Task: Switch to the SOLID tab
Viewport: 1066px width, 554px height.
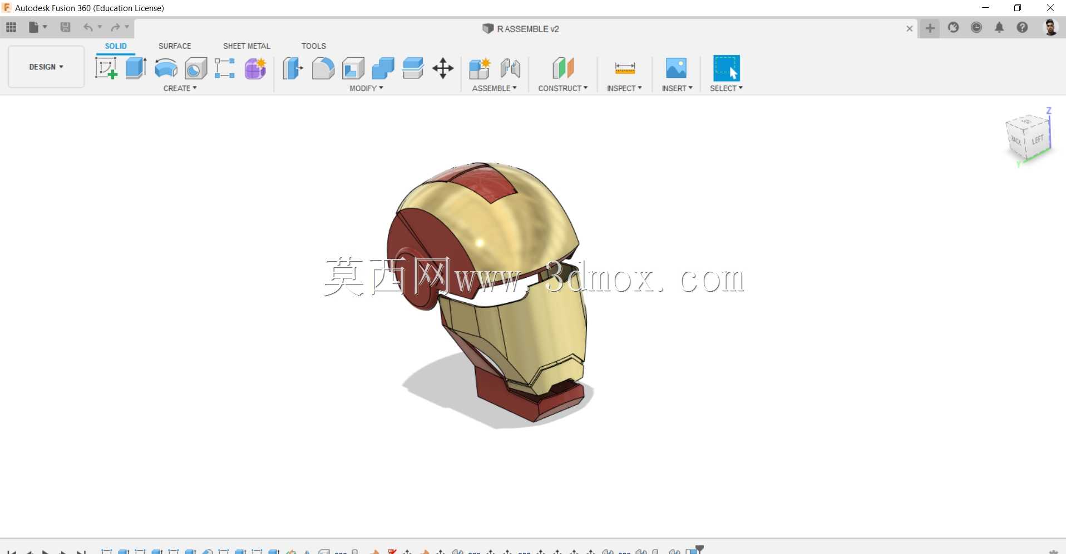Action: [x=116, y=46]
